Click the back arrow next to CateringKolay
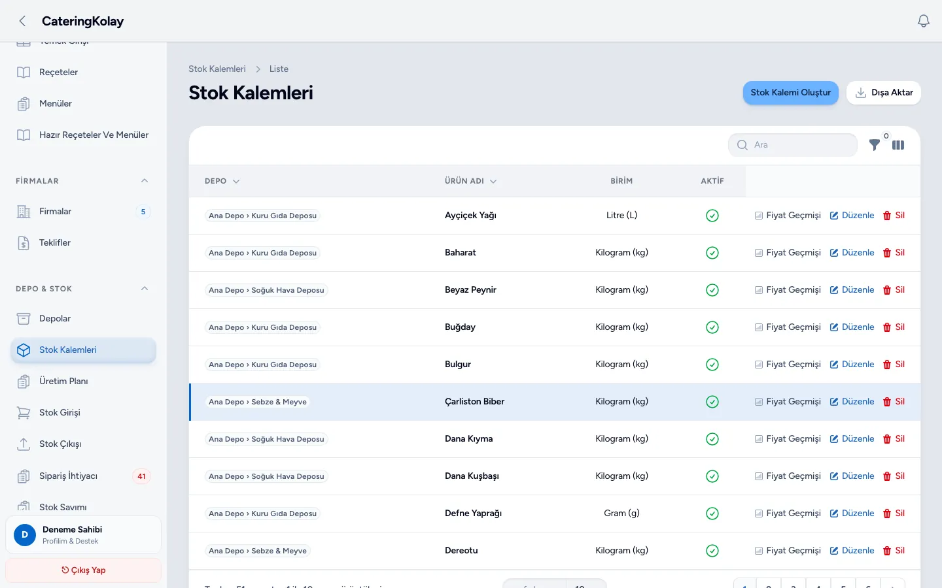Image resolution: width=942 pixels, height=588 pixels. click(x=23, y=21)
